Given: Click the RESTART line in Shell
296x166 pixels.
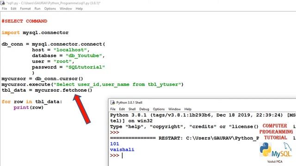Looking at the screenshot, I should [203, 138].
